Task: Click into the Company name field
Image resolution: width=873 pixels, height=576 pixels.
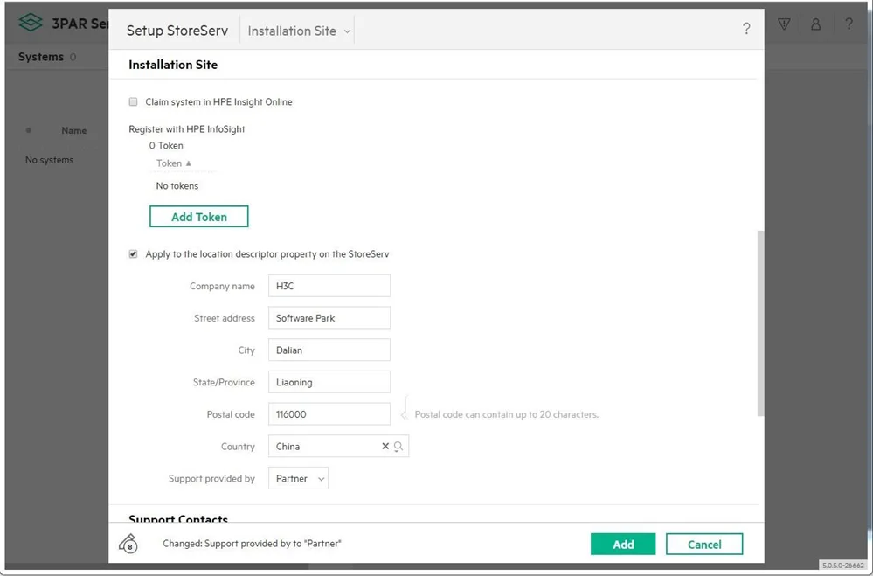Action: pyautogui.click(x=329, y=286)
